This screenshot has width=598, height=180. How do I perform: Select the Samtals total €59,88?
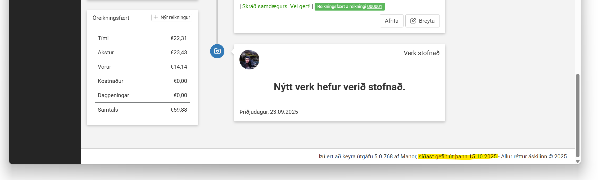(179, 110)
